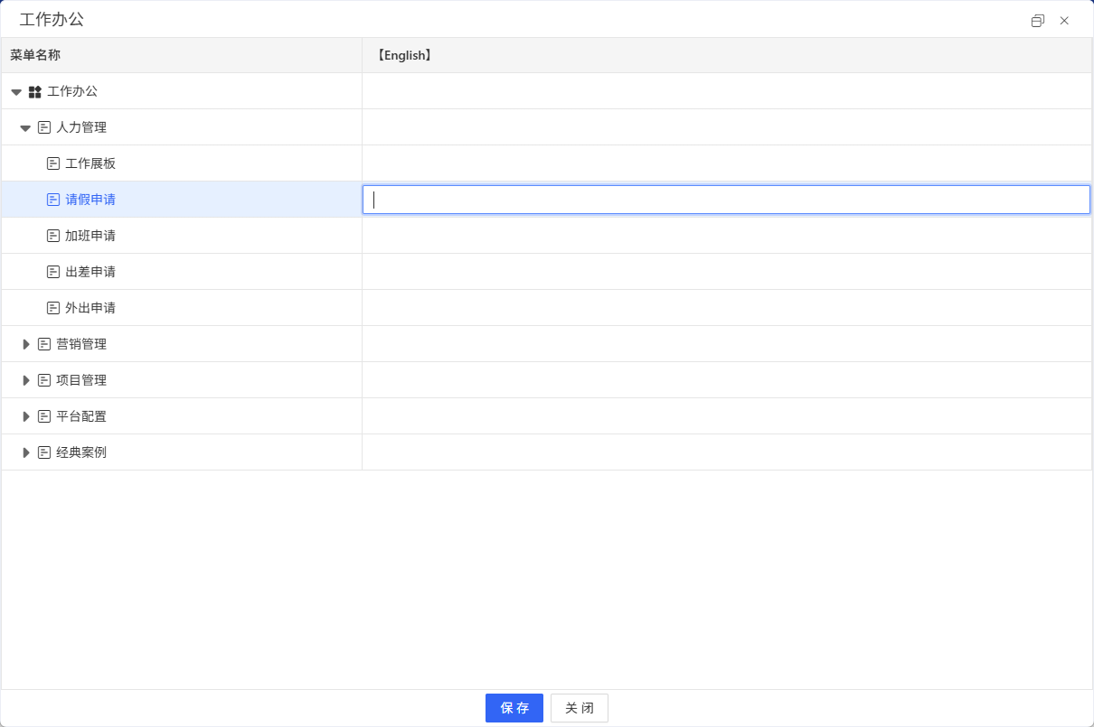Viewport: 1094px width, 727px height.
Task: Click the icon beside 外出申请
Action: (53, 308)
